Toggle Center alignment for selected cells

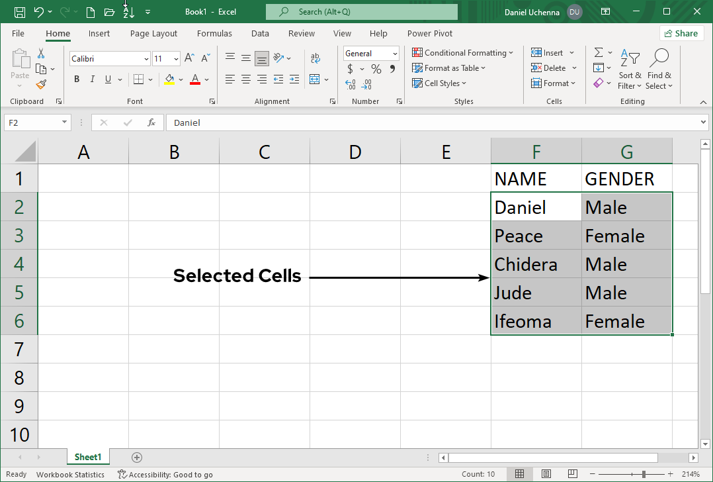[x=245, y=79]
